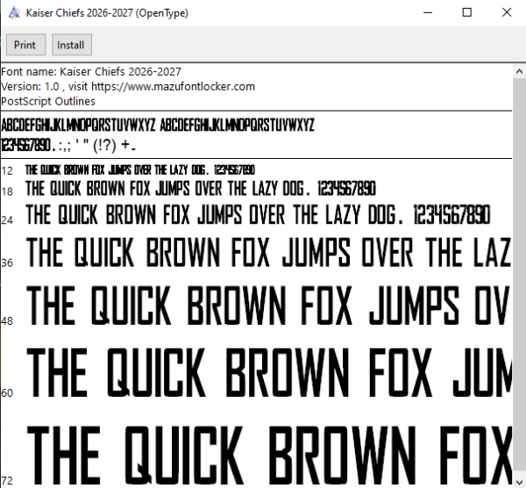The image size is (526, 488).
Task: Click the uppercase alphabet sample line
Action: pos(158,125)
